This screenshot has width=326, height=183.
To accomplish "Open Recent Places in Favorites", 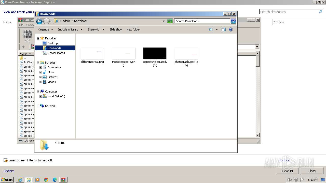I will pos(56,53).
